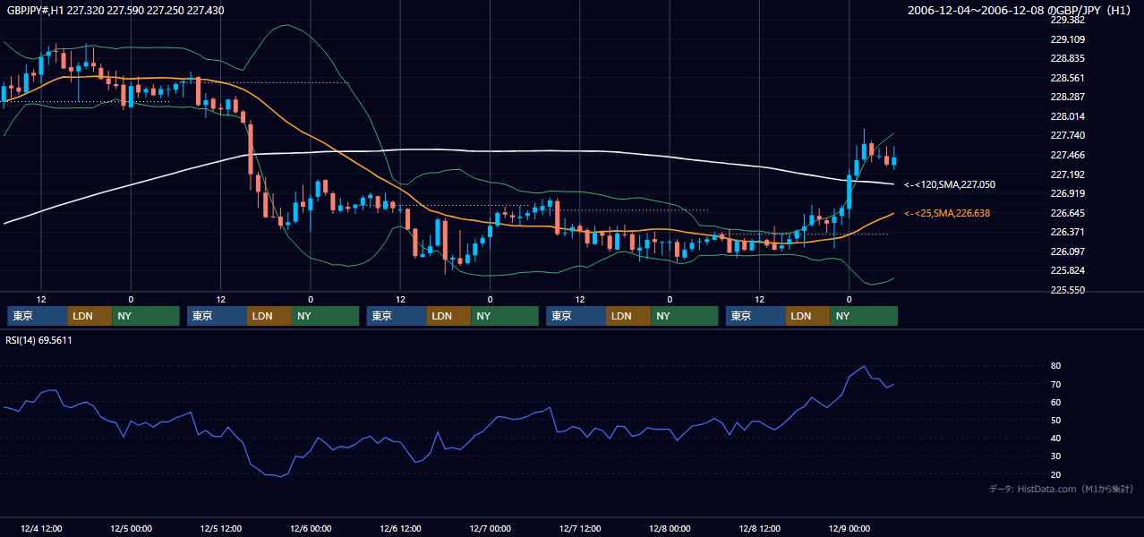
Task: Select the 225.824 price axis label
Action: tap(1068, 270)
